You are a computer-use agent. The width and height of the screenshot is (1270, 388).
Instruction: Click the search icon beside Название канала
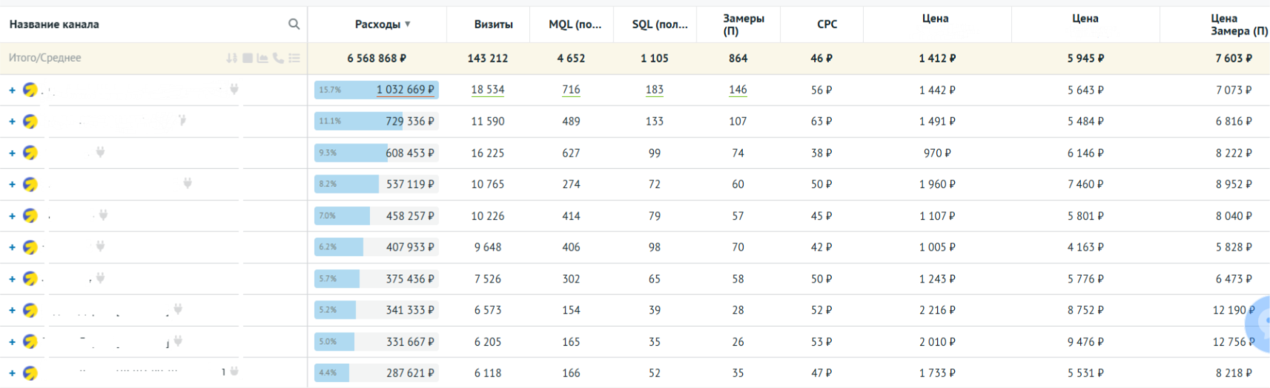(x=294, y=24)
